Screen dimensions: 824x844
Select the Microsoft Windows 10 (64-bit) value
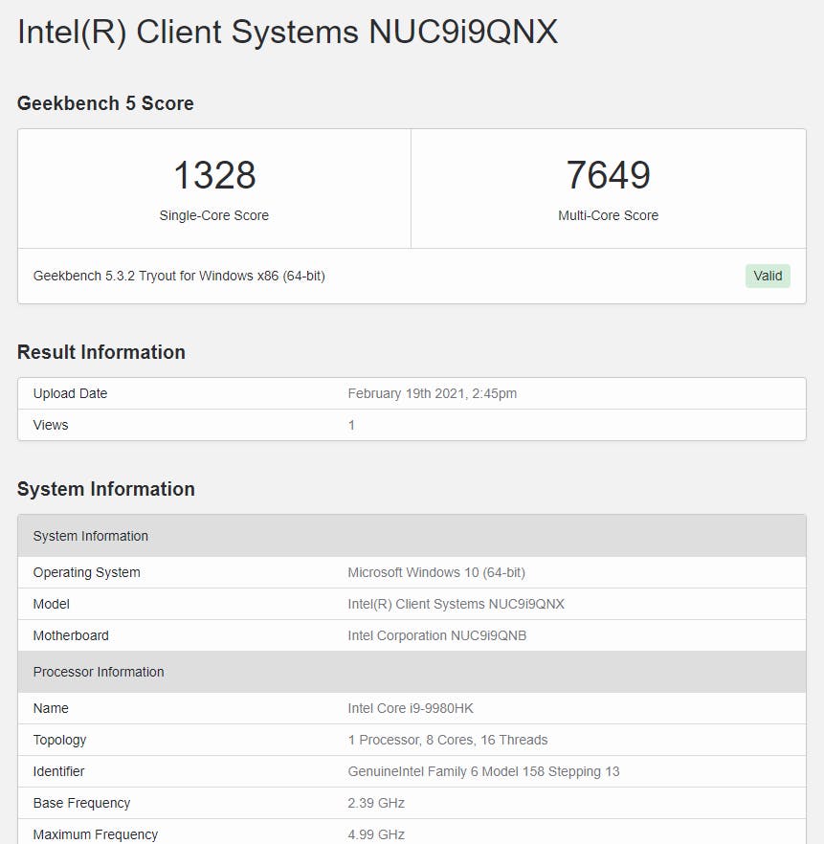click(x=436, y=572)
